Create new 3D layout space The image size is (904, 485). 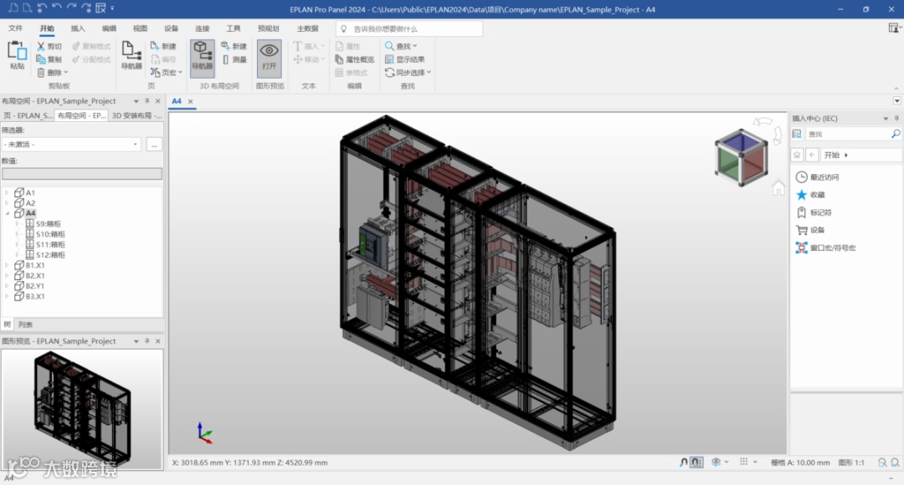[234, 46]
